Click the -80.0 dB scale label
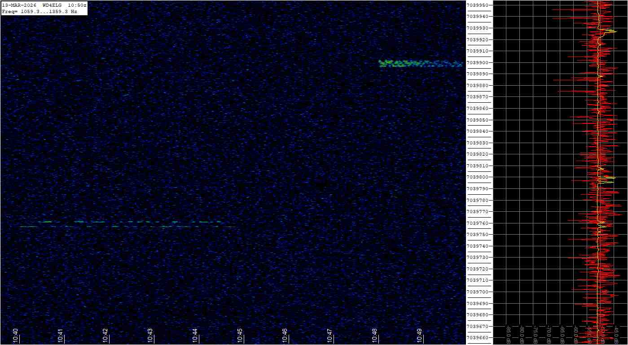The image size is (628, 345). (522, 334)
